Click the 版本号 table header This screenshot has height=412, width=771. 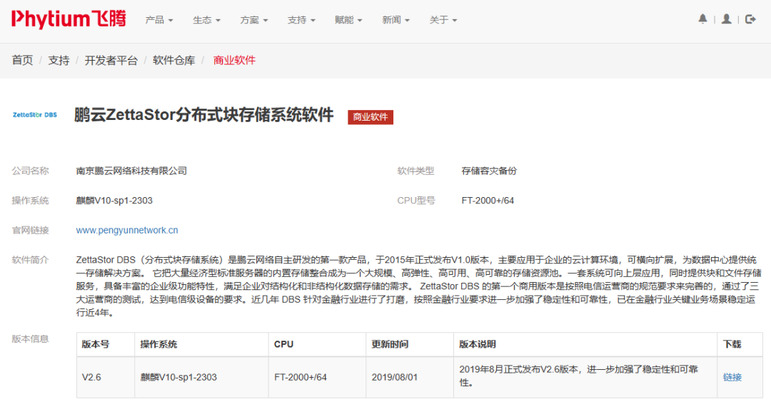[x=105, y=344]
